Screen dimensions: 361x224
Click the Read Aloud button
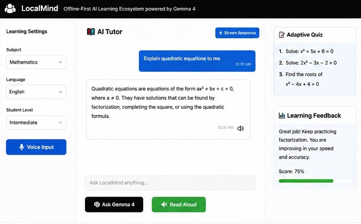[x=179, y=205]
